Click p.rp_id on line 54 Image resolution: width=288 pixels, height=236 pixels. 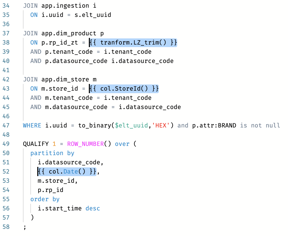(51, 190)
